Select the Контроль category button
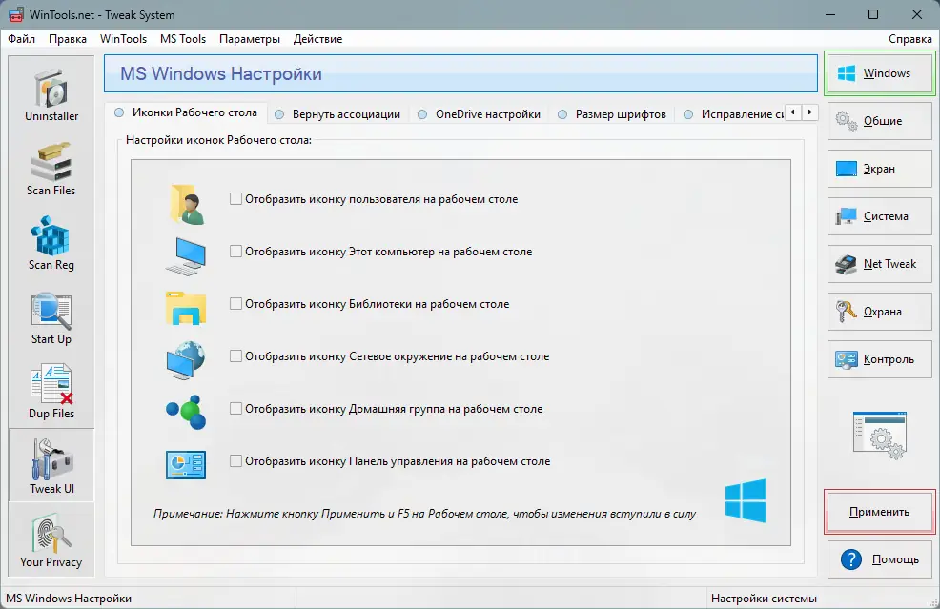The image size is (940, 609). pos(879,359)
